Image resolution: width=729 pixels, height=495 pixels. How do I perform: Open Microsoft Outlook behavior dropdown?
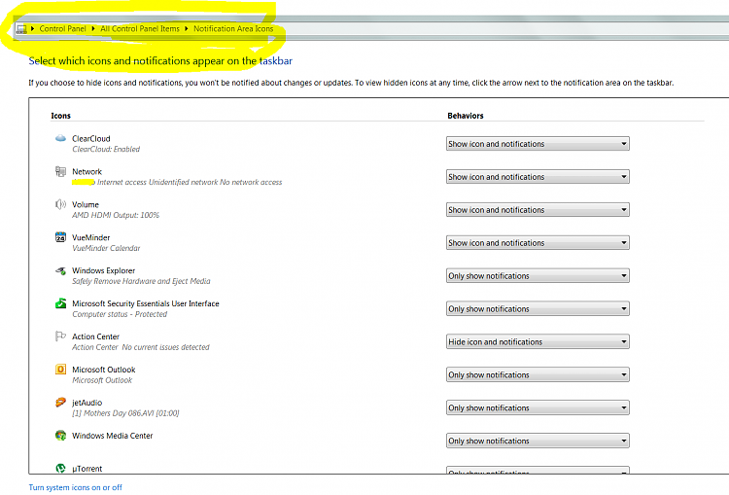tap(538, 375)
